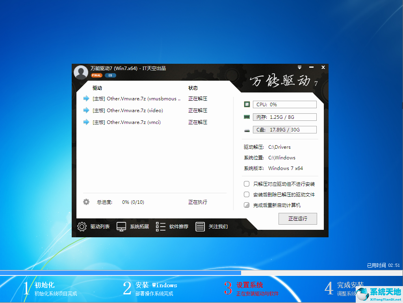Click the 驱动 column header
The width and height of the screenshot is (403, 303).
97,88
